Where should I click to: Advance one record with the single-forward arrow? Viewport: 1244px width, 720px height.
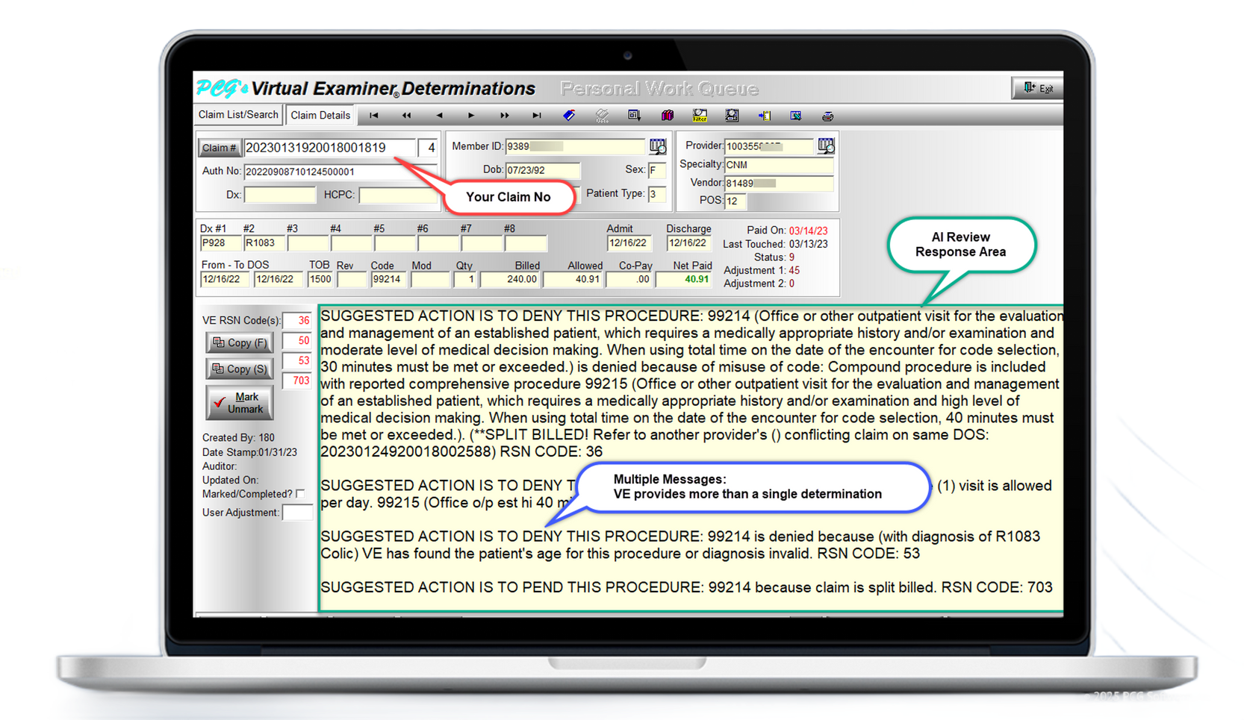[470, 115]
